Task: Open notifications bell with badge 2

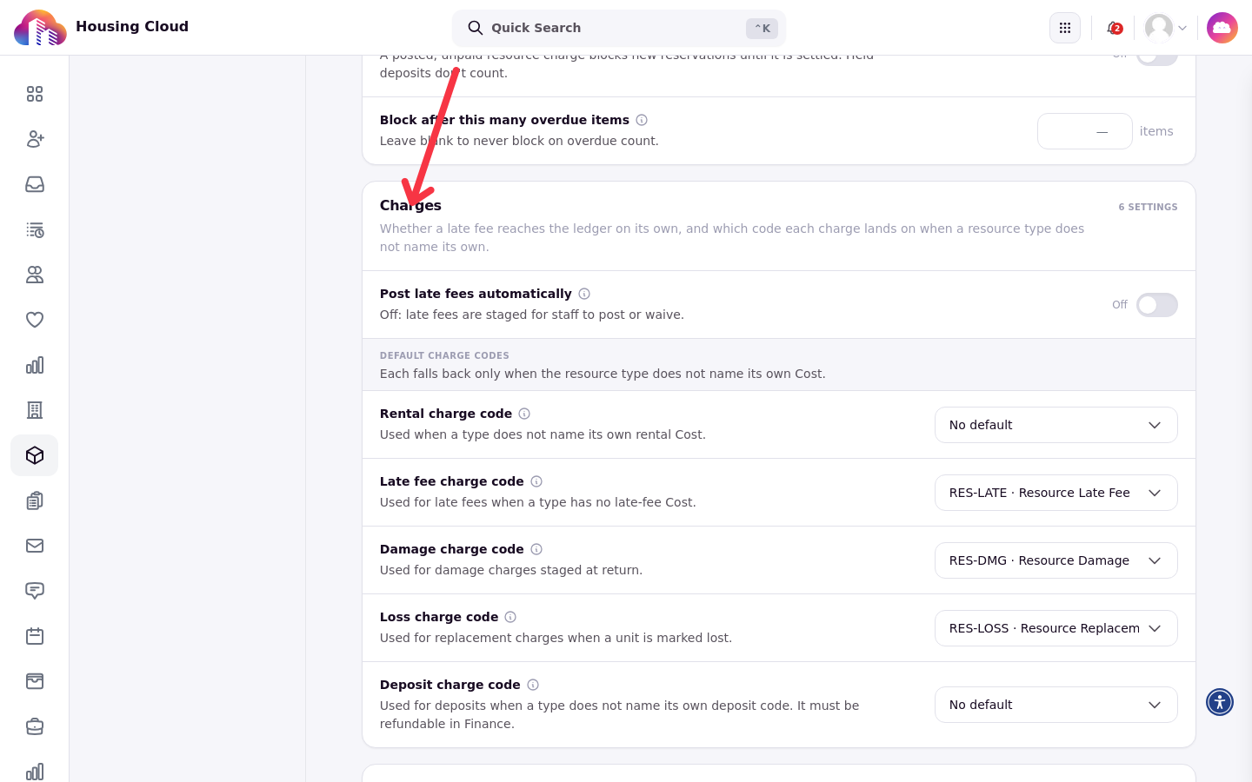Action: coord(1114,28)
